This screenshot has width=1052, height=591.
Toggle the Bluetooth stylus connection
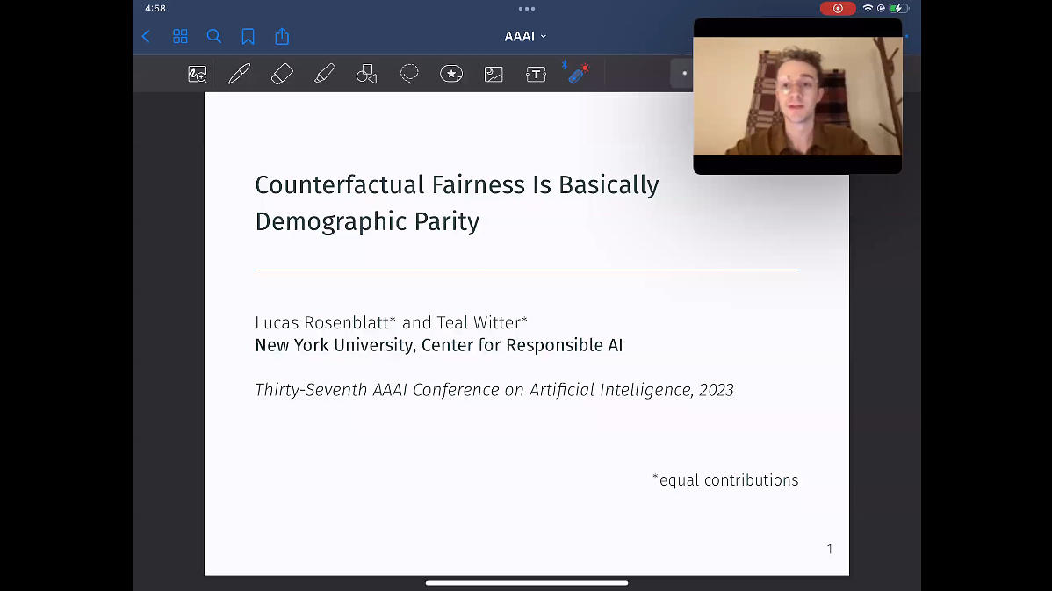point(576,73)
